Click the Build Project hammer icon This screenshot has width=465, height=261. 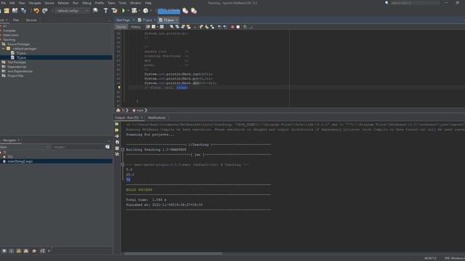click(105, 11)
